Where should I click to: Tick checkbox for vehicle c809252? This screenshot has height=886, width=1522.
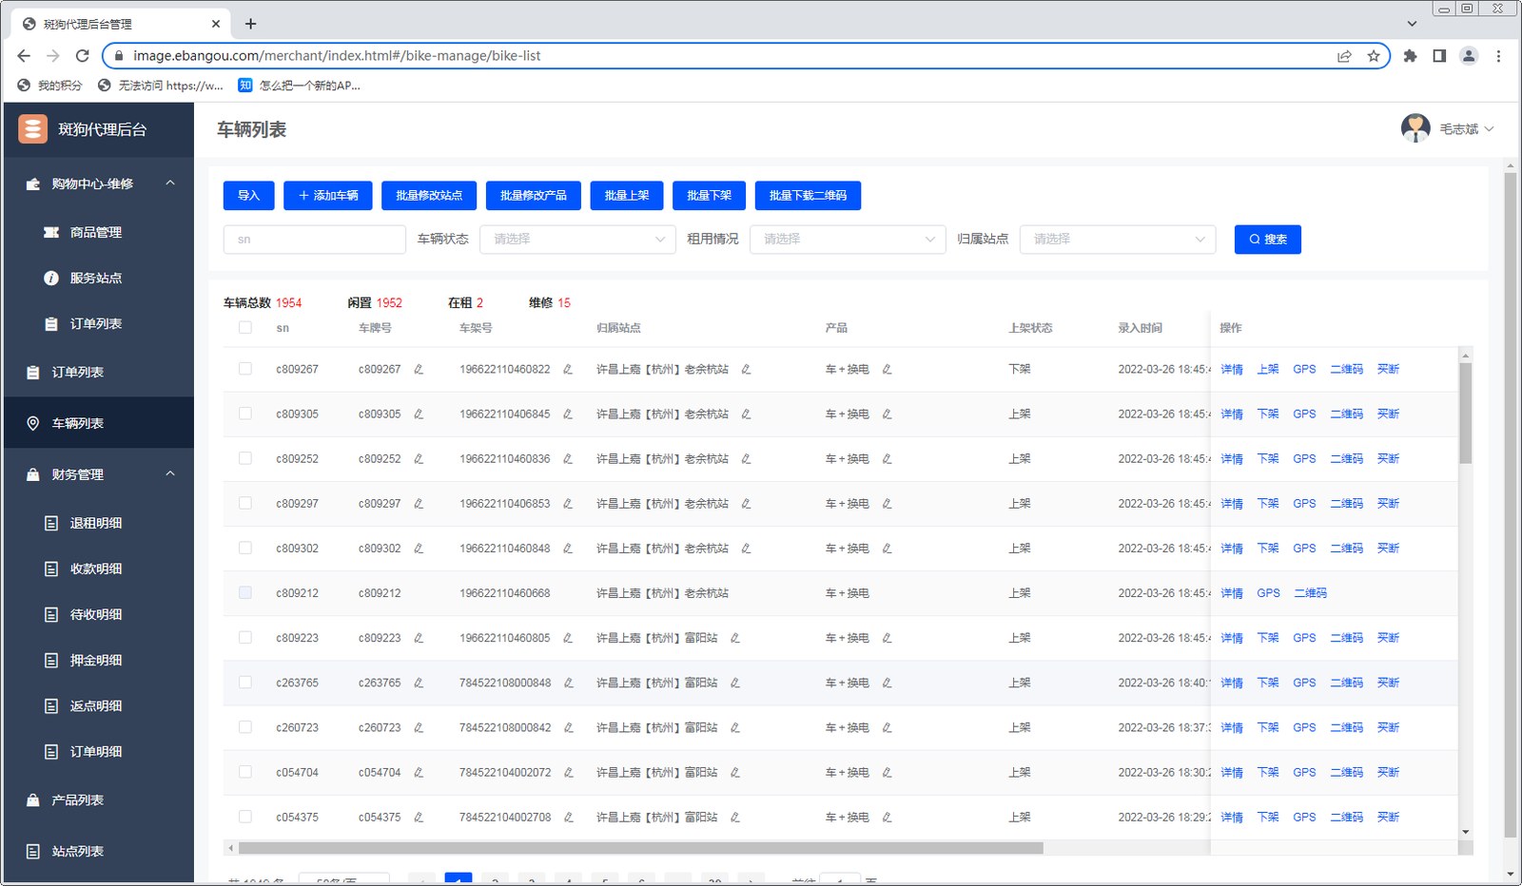245,458
